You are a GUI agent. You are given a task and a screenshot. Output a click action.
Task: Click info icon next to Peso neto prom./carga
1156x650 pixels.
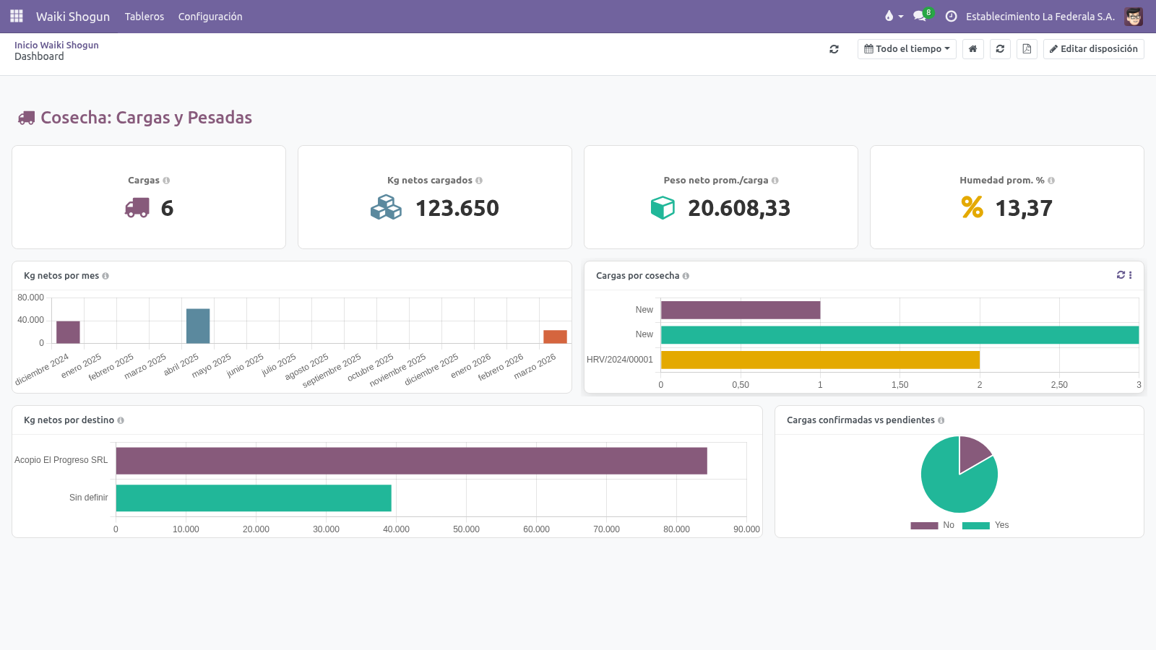775,181
